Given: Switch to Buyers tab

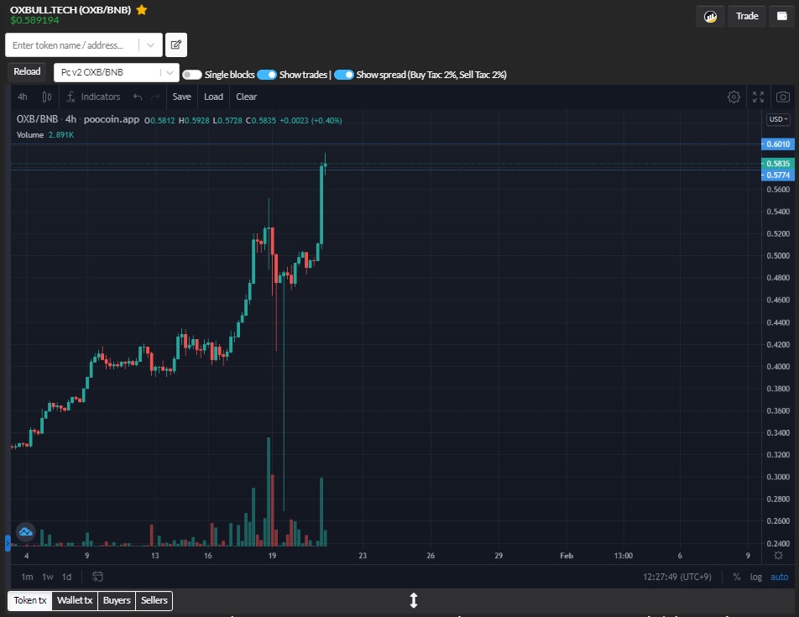Looking at the screenshot, I should pyautogui.click(x=117, y=600).
